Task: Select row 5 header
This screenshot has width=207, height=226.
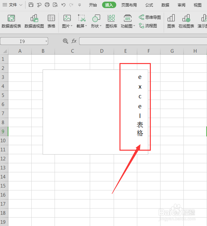Action: click(4, 95)
